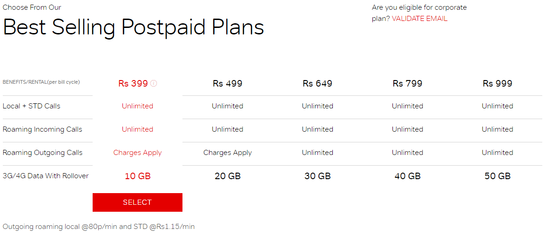Switch to the Rs 999 plan
The height and width of the screenshot is (235, 546).
(497, 84)
